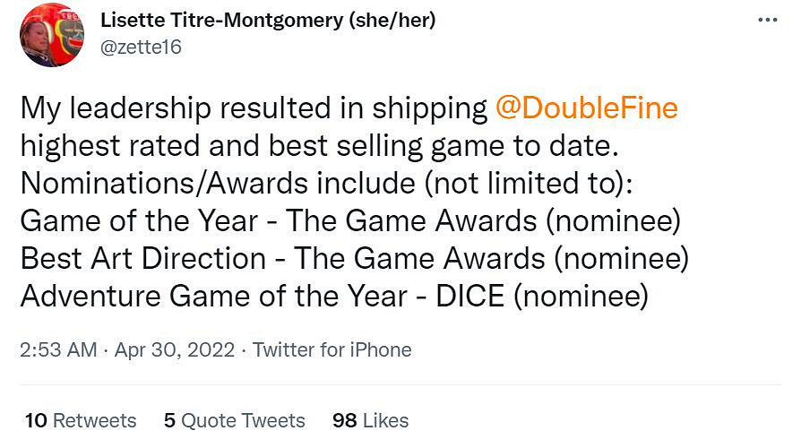Click the "Best Art Direction" nominee line
Image resolution: width=801 pixels, height=448 pixels.
[354, 259]
